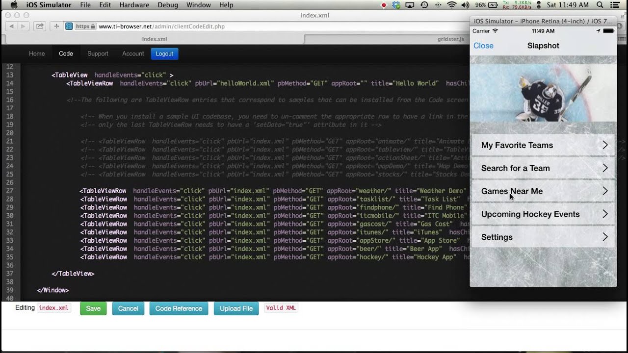Tap the hockey goalie header image
Viewport: 628px width, 353px height.
pyautogui.click(x=543, y=93)
